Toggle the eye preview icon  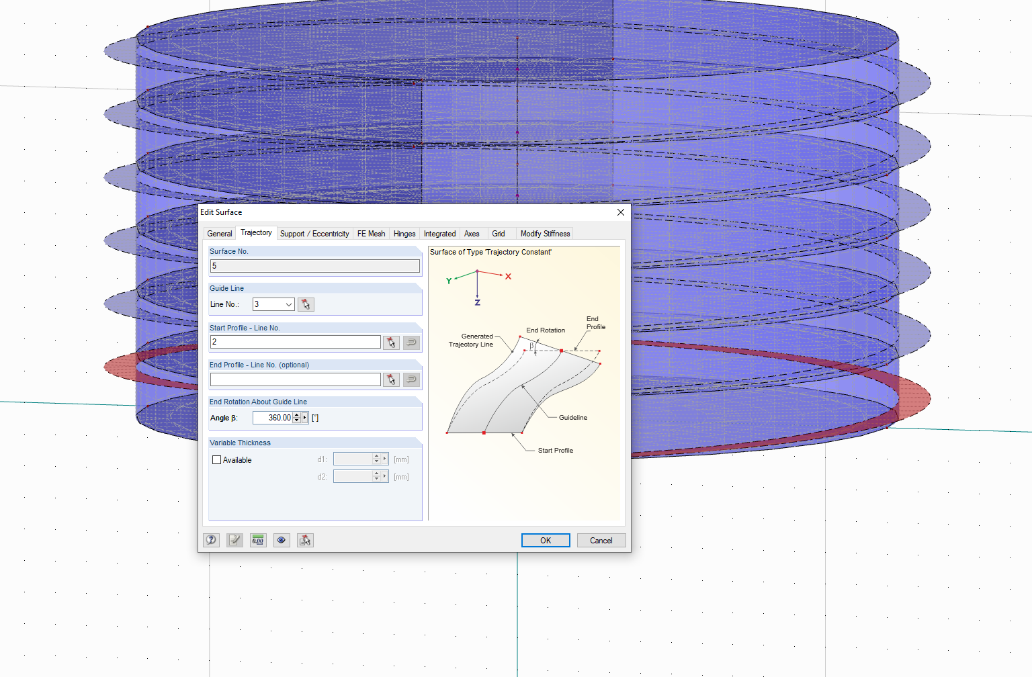pyautogui.click(x=282, y=540)
